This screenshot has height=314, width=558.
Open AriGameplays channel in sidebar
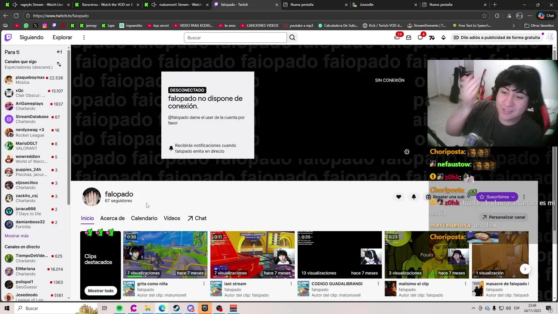coord(34,106)
